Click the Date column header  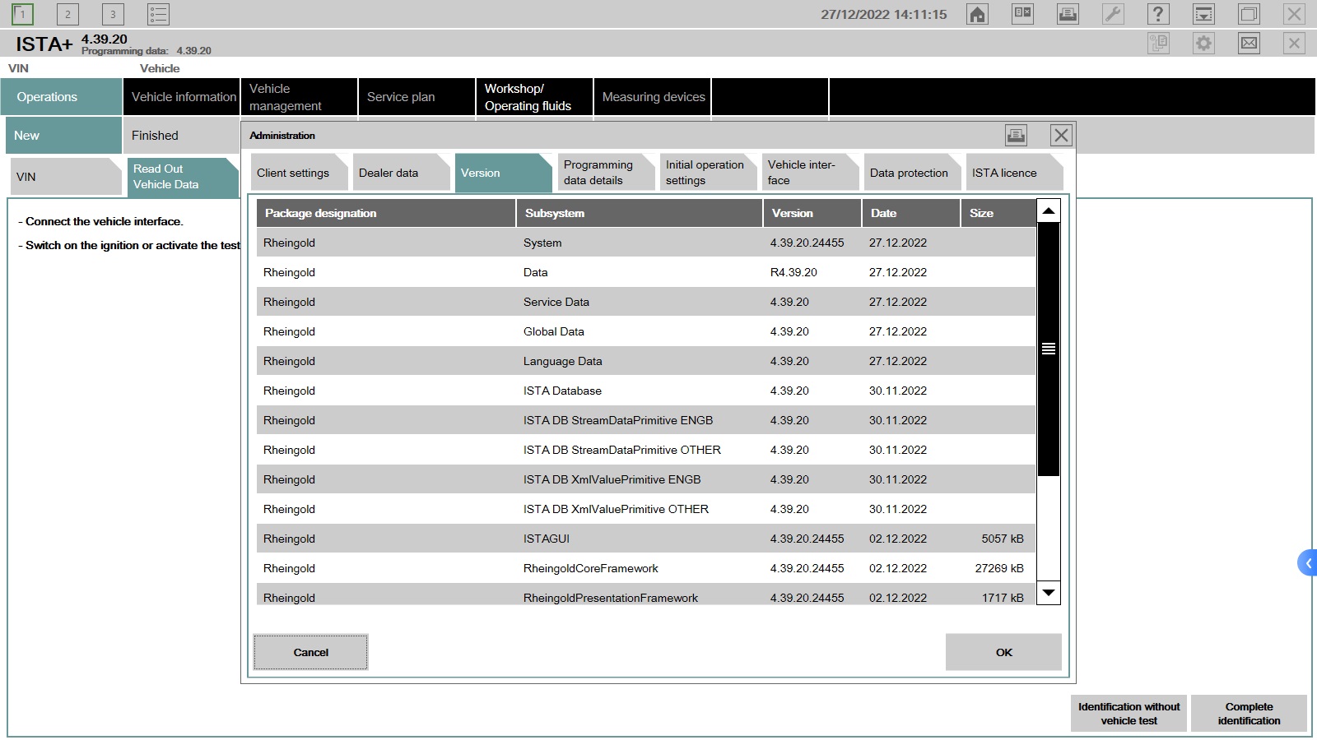911,213
